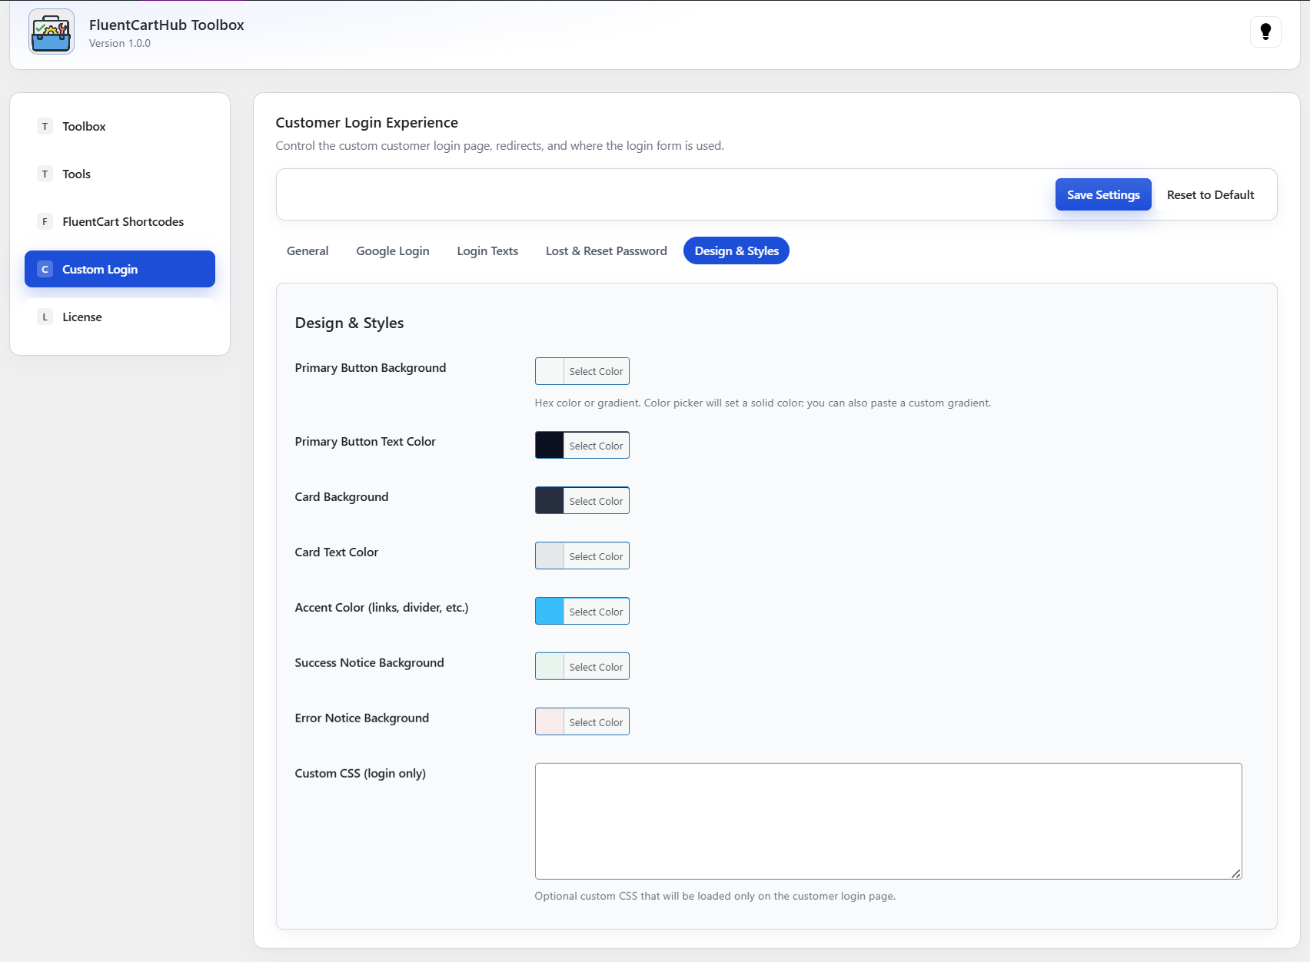1310x962 pixels.
Task: Click the License sidebar letter icon
Action: click(45, 317)
